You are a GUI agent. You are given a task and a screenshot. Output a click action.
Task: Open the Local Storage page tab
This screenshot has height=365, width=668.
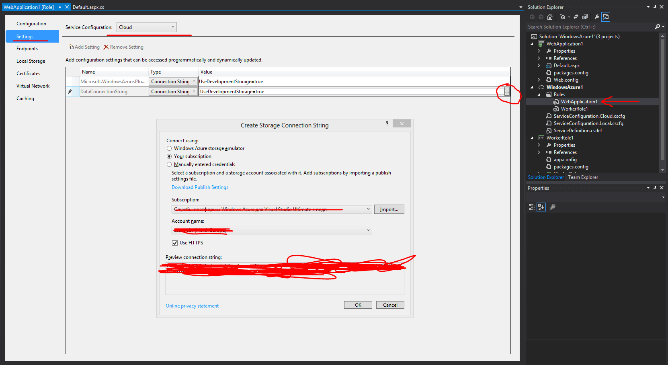[x=32, y=61]
